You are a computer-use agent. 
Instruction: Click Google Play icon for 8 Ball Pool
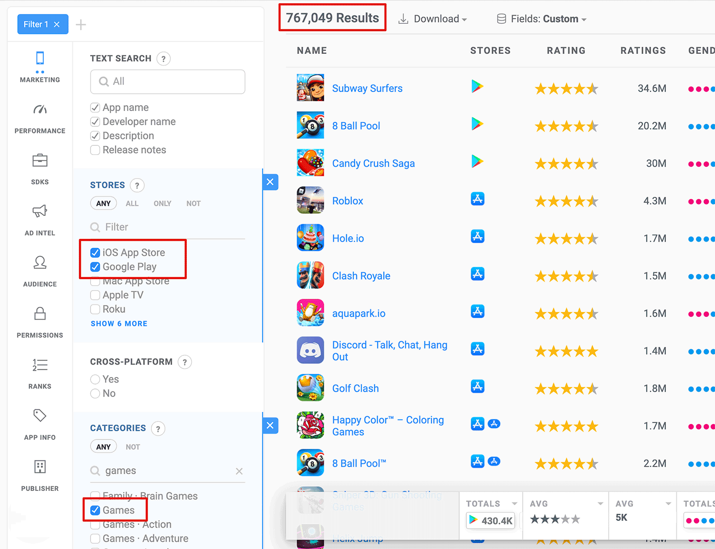click(x=477, y=124)
